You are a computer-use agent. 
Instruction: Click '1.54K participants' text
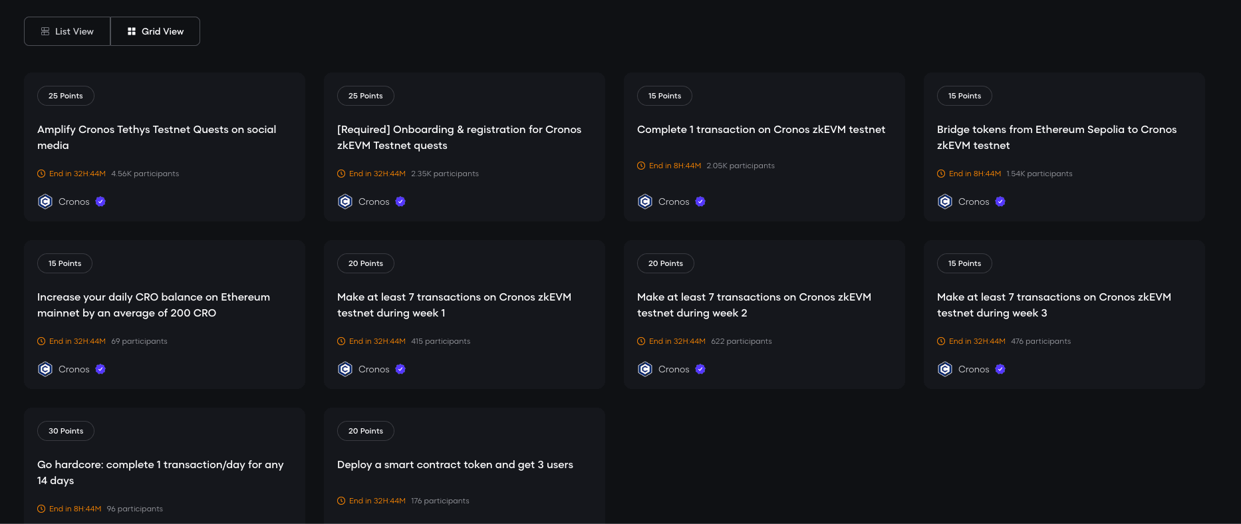tap(1039, 174)
